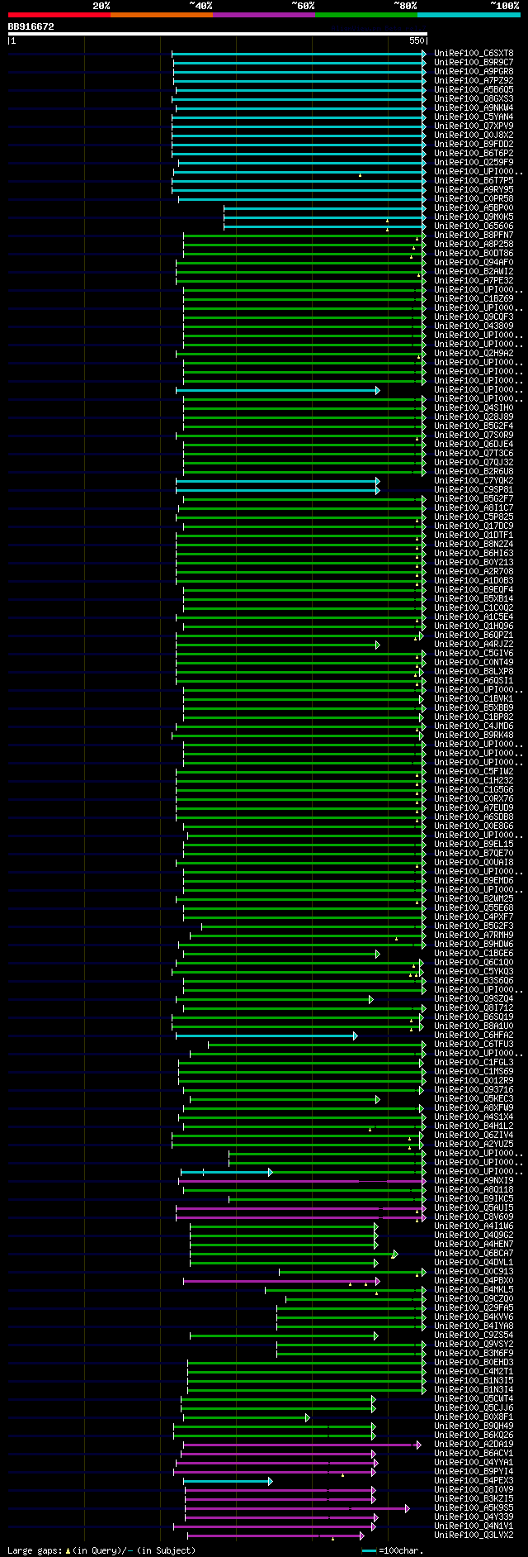The width and height of the screenshot is (528, 1557).
Task: Click the orange ~40% identity legend bar
Action: tap(162, 15)
